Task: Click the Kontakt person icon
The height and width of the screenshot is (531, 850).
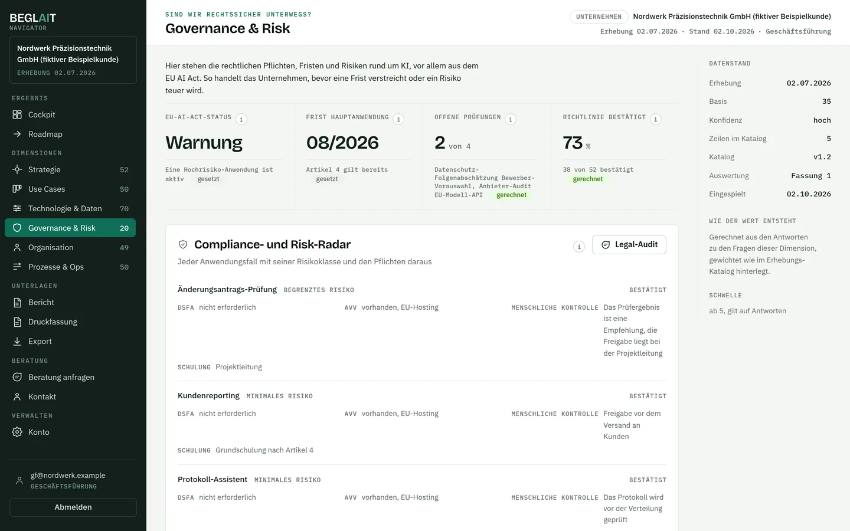Action: pyautogui.click(x=17, y=396)
